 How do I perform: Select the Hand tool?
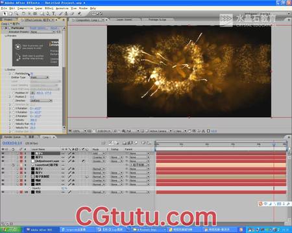pos(10,14)
